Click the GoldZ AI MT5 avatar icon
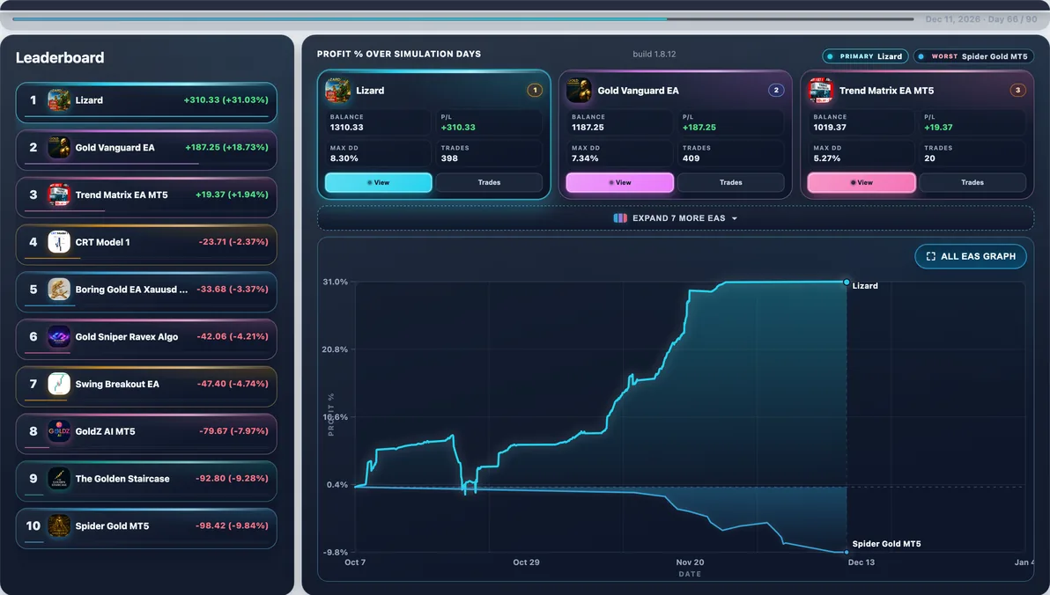The height and width of the screenshot is (595, 1050). (59, 431)
